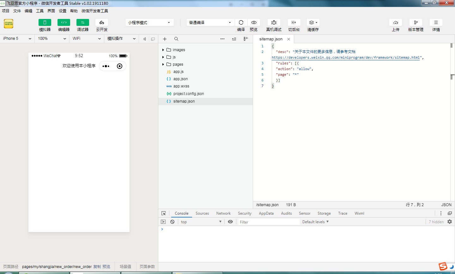Open the developers.weixin.qq.com sitemap link
The height and width of the screenshot is (274, 455).
[x=346, y=57]
